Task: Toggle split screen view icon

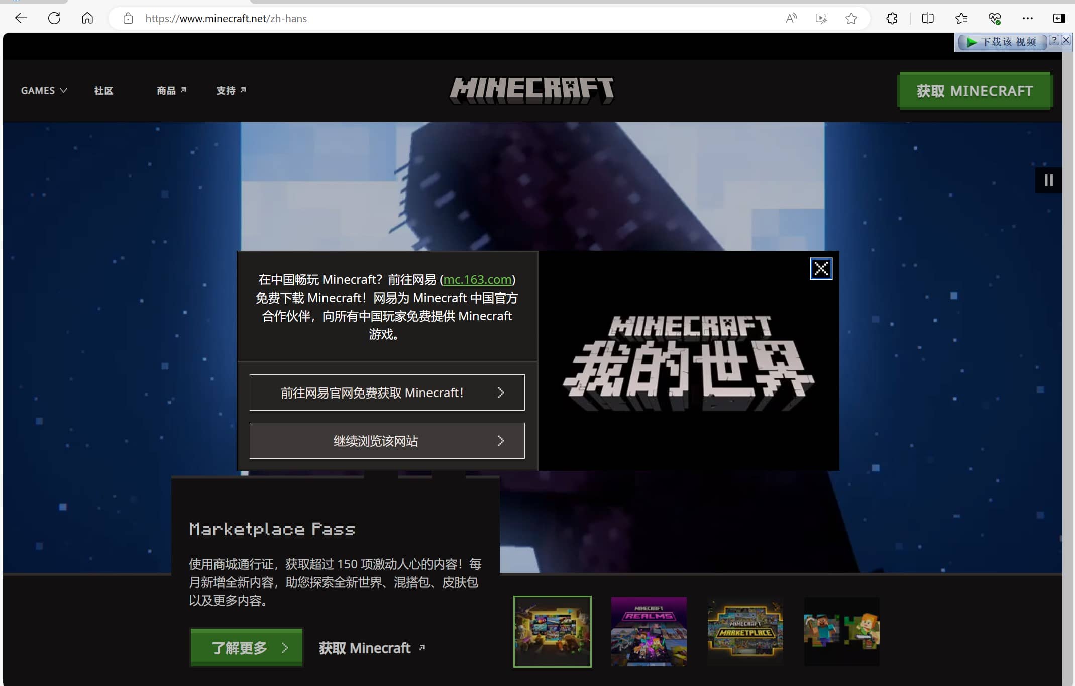Action: (x=928, y=19)
